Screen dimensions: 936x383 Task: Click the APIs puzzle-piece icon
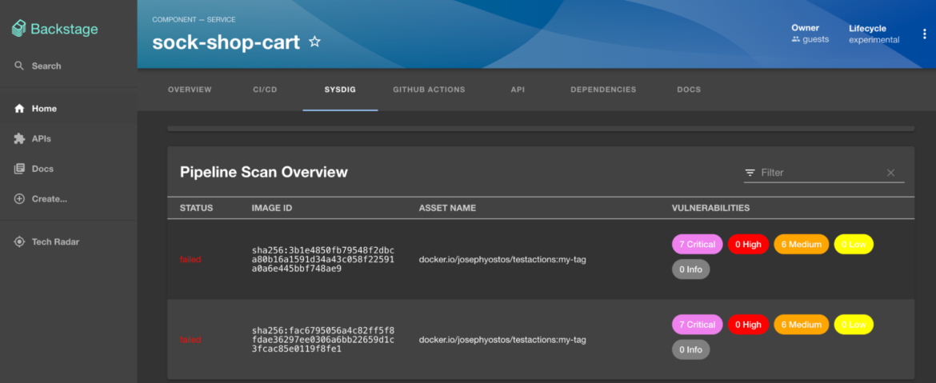pos(19,138)
